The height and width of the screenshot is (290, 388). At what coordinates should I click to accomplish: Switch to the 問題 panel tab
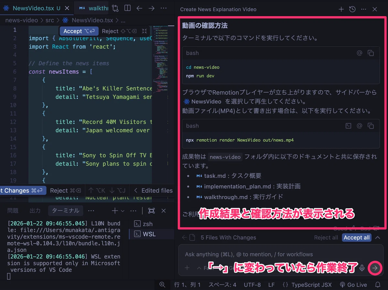coord(13,211)
